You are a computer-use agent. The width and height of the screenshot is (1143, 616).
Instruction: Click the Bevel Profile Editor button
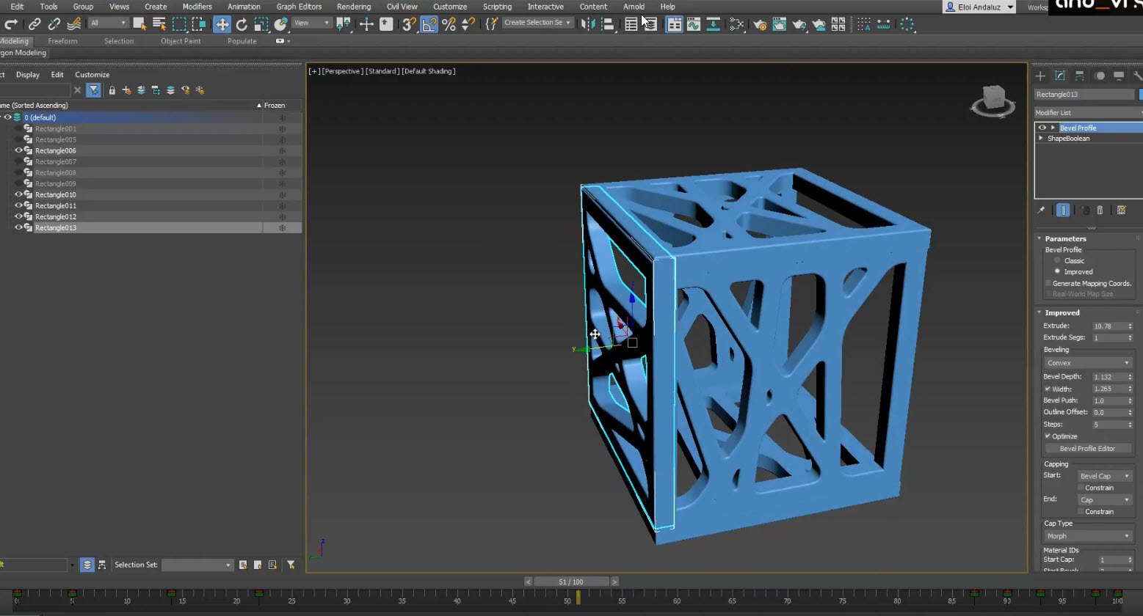tap(1087, 449)
